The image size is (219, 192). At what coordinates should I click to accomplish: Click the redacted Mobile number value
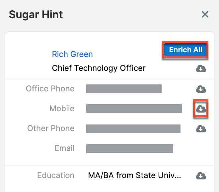(134, 109)
